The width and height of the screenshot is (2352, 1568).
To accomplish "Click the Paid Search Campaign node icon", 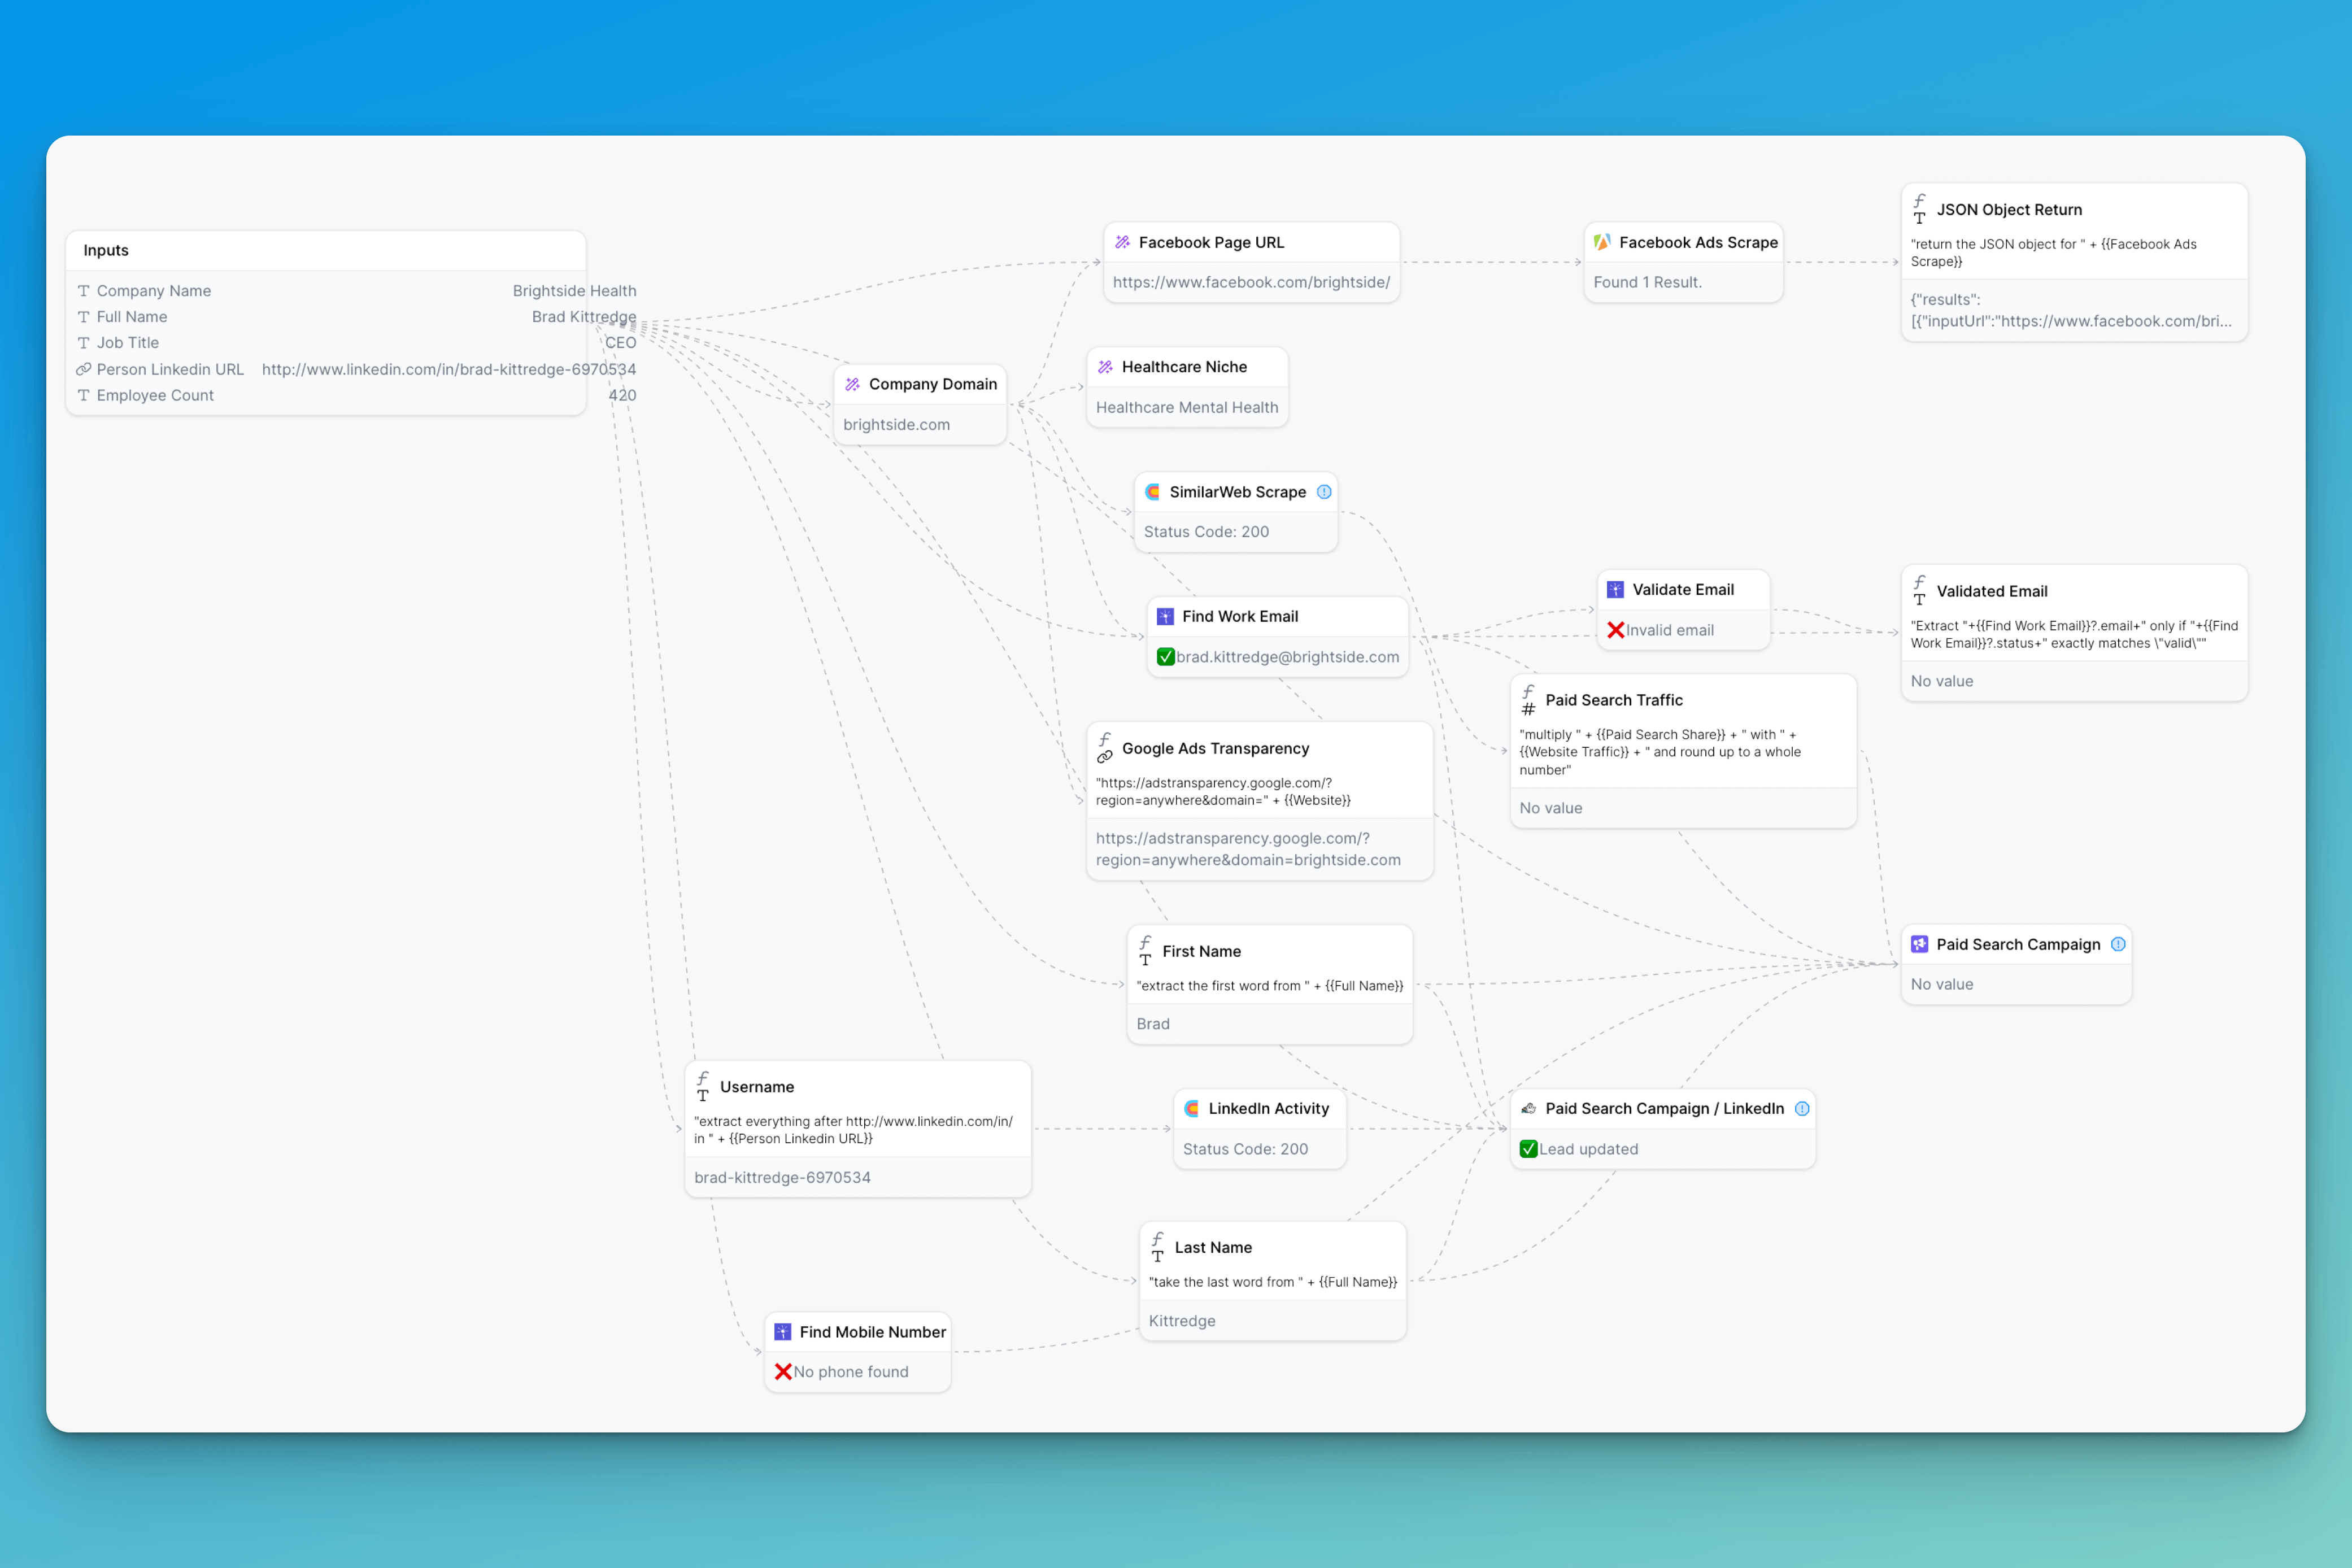I will pos(1919,944).
